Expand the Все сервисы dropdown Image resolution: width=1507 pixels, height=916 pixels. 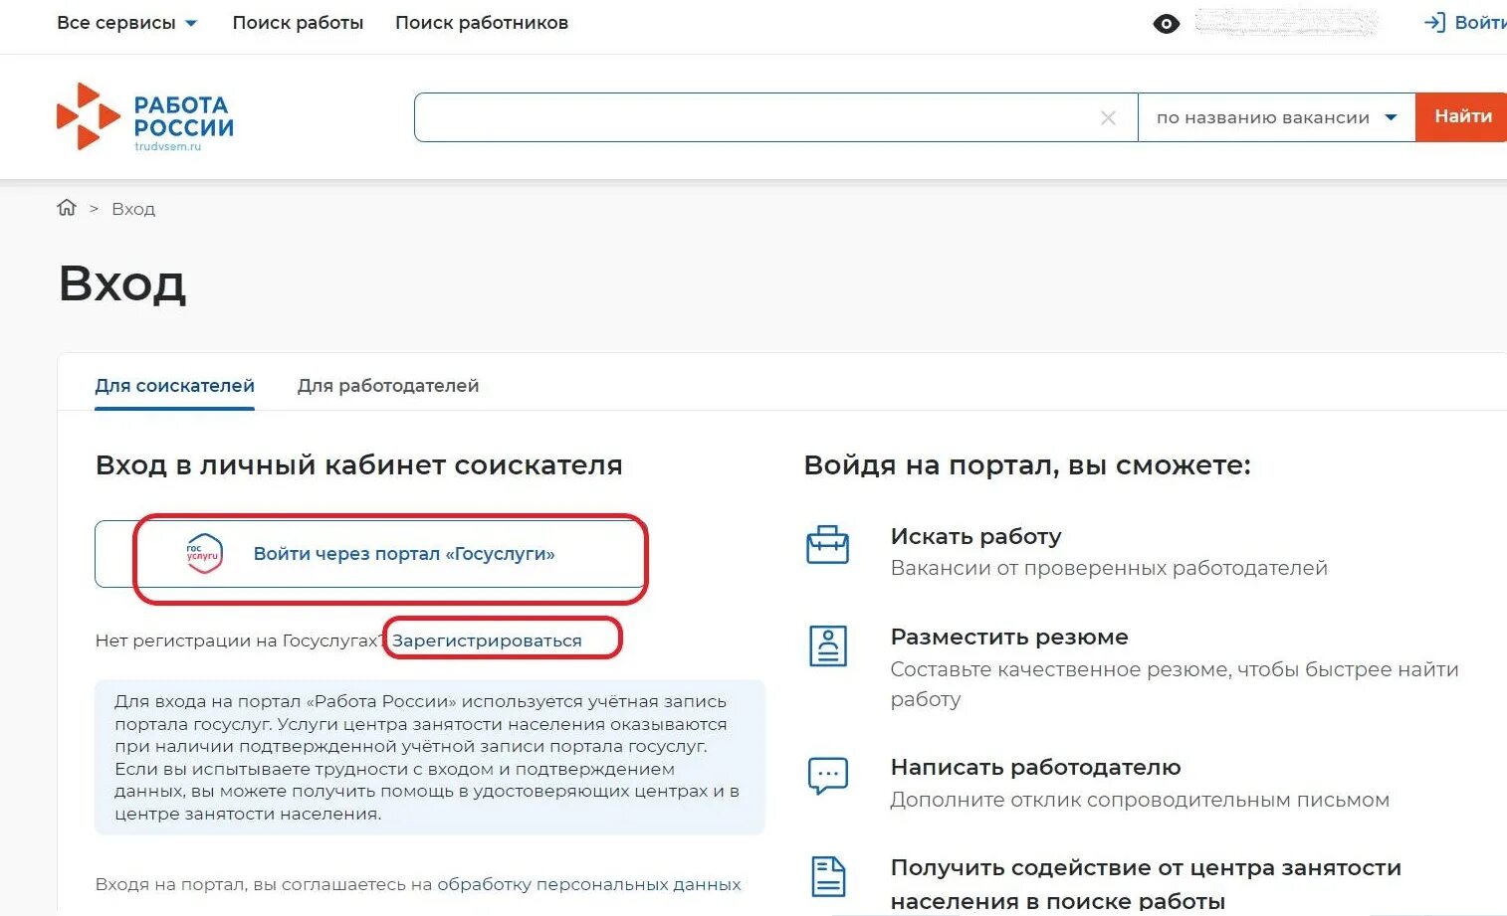[x=126, y=23]
